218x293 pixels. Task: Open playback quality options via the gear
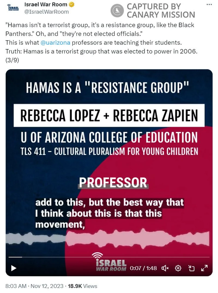(x=178, y=268)
